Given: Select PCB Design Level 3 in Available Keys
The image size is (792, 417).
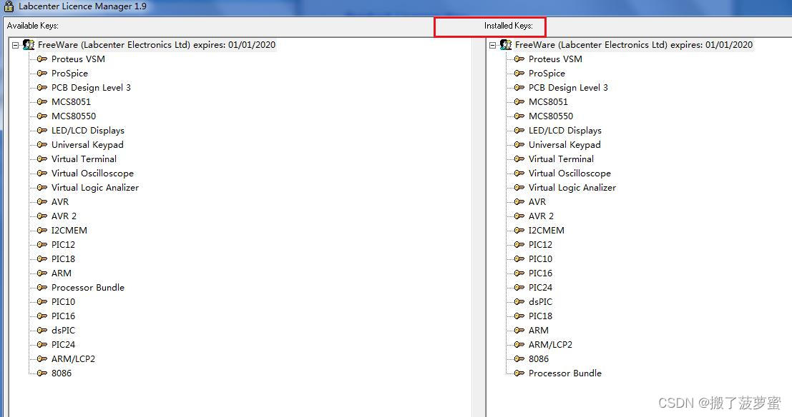Looking at the screenshot, I should coord(91,88).
